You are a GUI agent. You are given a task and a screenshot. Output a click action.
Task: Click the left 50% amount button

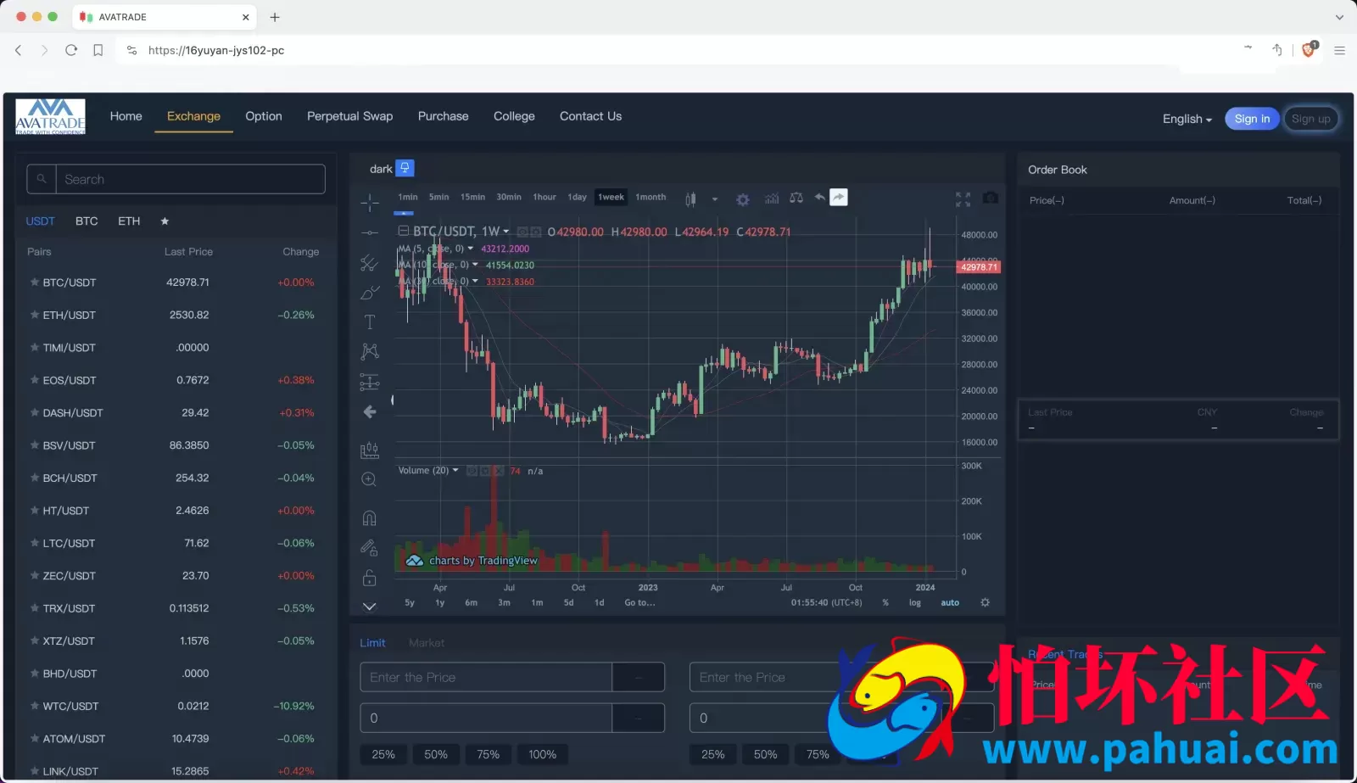[436, 754]
